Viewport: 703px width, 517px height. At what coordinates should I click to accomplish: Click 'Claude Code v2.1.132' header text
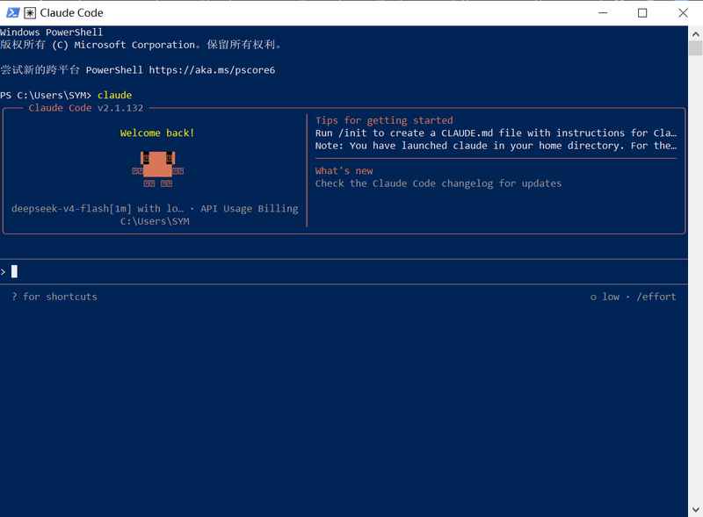86,108
